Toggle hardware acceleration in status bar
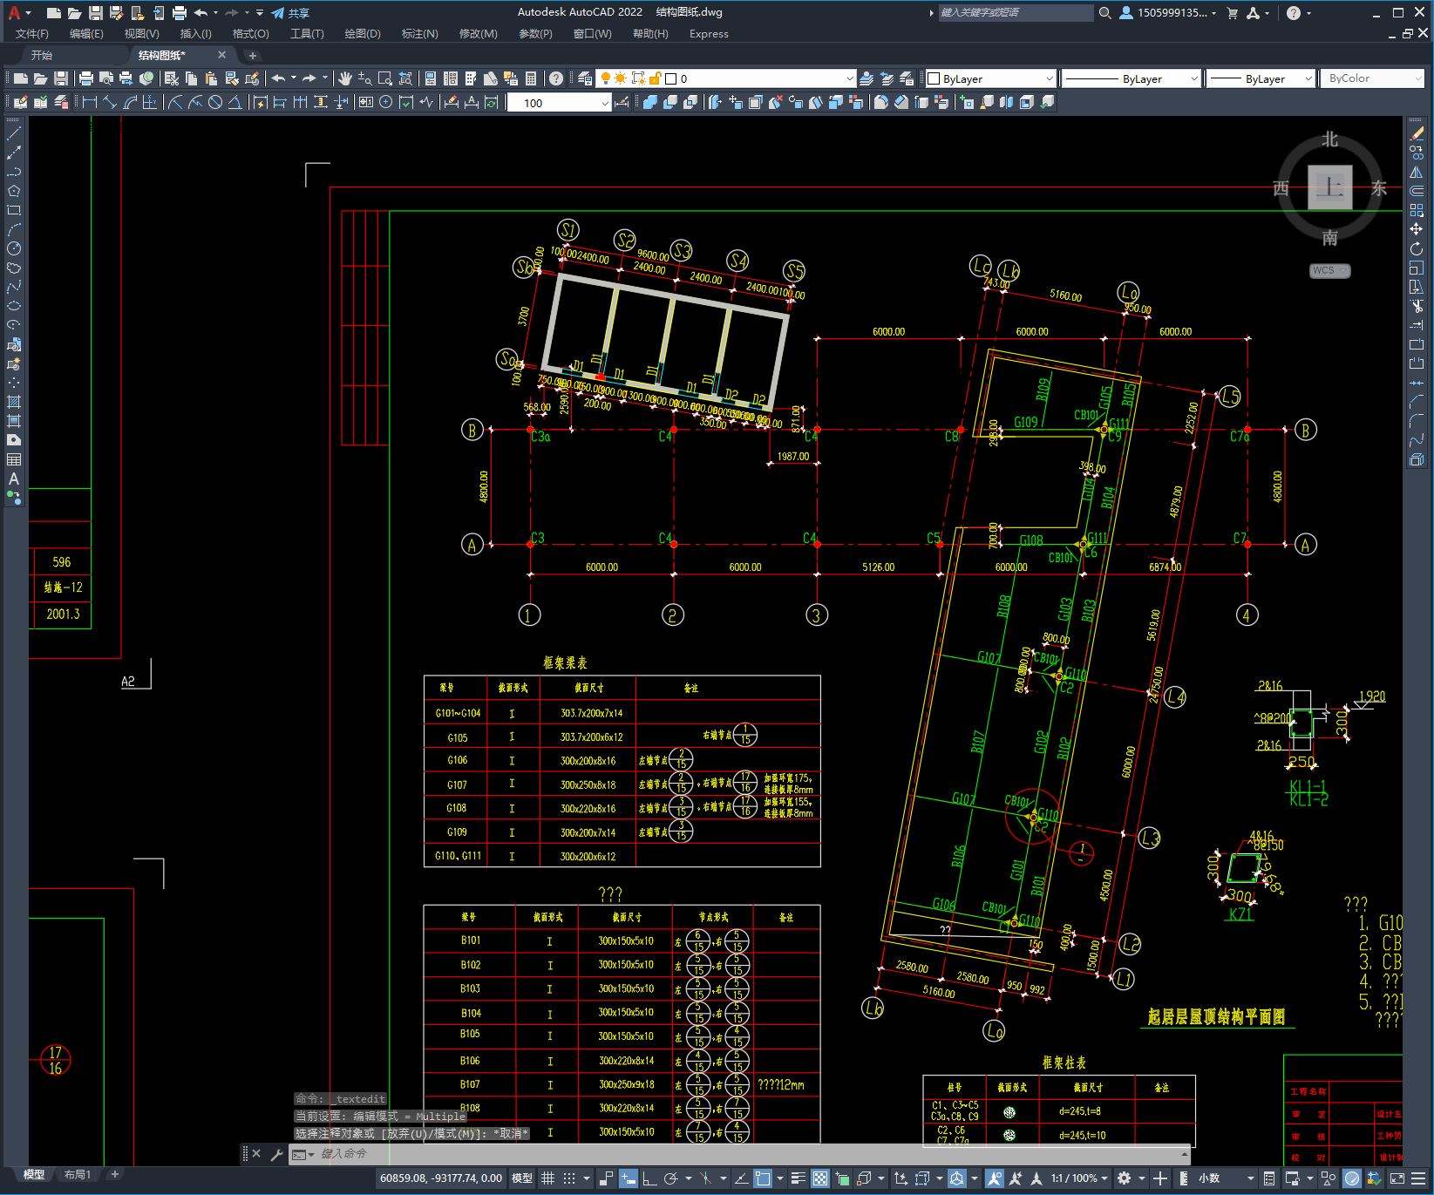The width and height of the screenshot is (1434, 1195). point(1352,1178)
